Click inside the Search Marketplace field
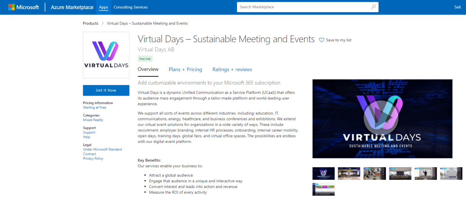This screenshot has width=466, height=201. click(x=303, y=7)
